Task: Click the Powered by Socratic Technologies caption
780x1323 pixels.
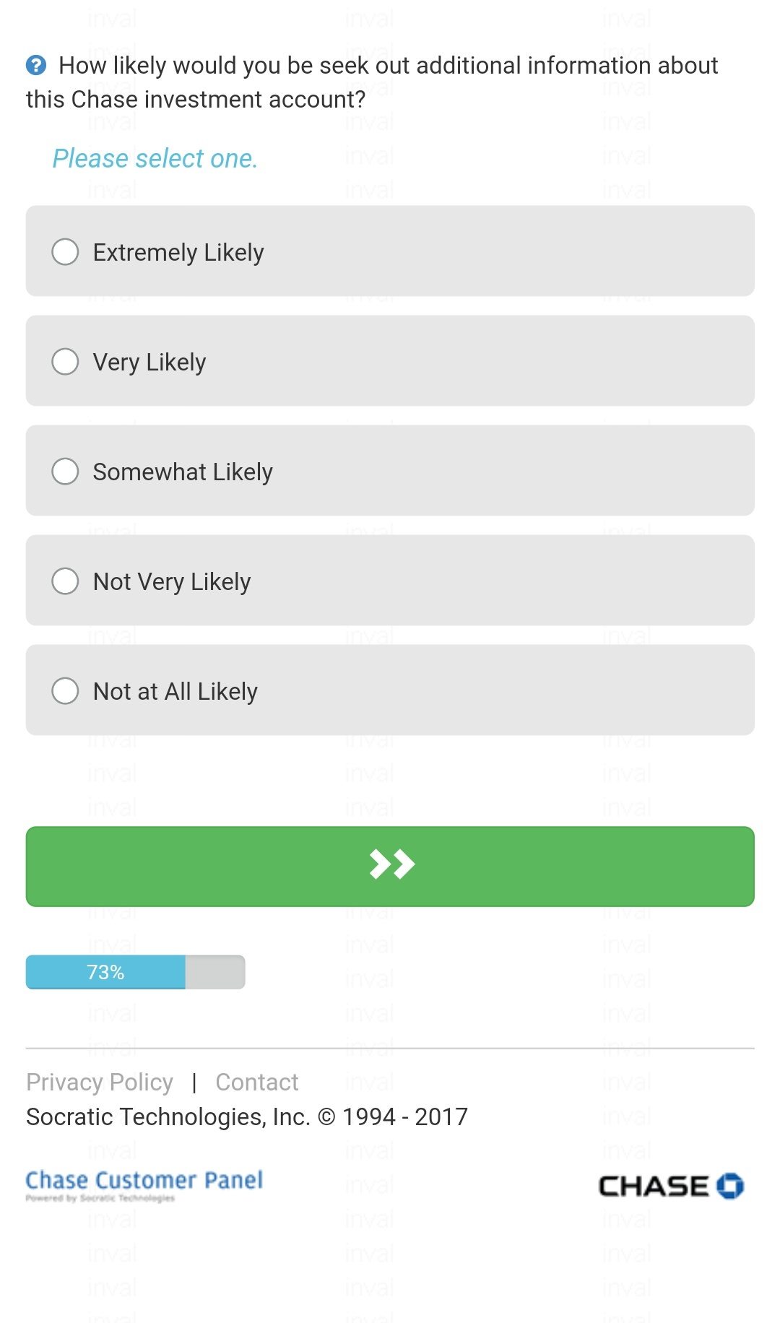Action: pyautogui.click(x=100, y=1198)
